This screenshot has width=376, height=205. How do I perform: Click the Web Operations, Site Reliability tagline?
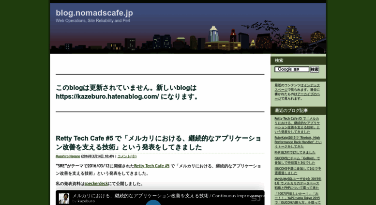pyautogui.click(x=93, y=21)
